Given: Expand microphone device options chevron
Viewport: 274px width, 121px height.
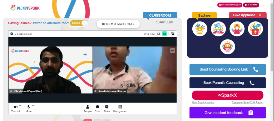Looking at the screenshot, I should coord(33,105).
